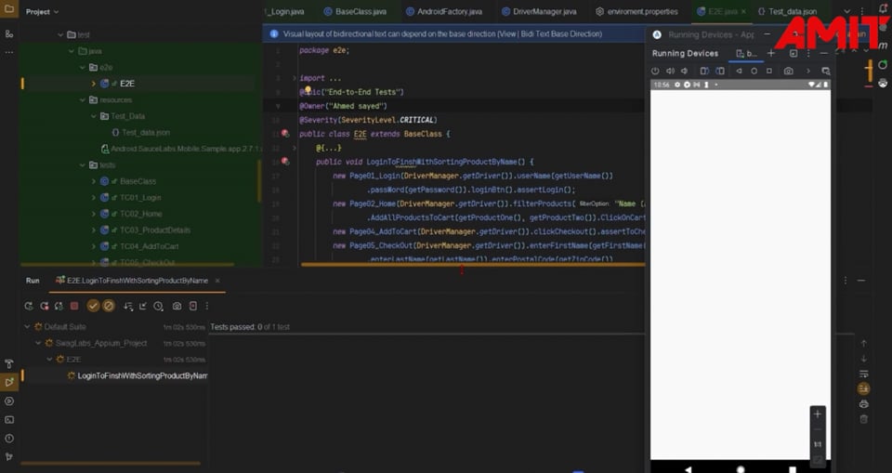Click red device icon in Run toolbar

click(193, 307)
